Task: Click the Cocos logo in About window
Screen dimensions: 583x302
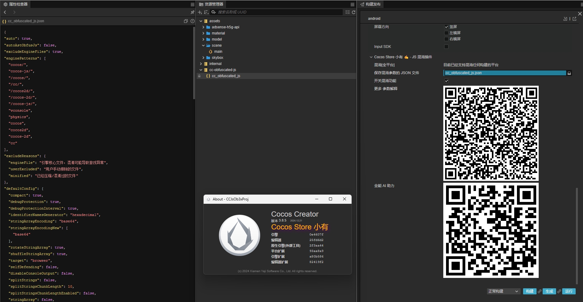Action: 239,235
